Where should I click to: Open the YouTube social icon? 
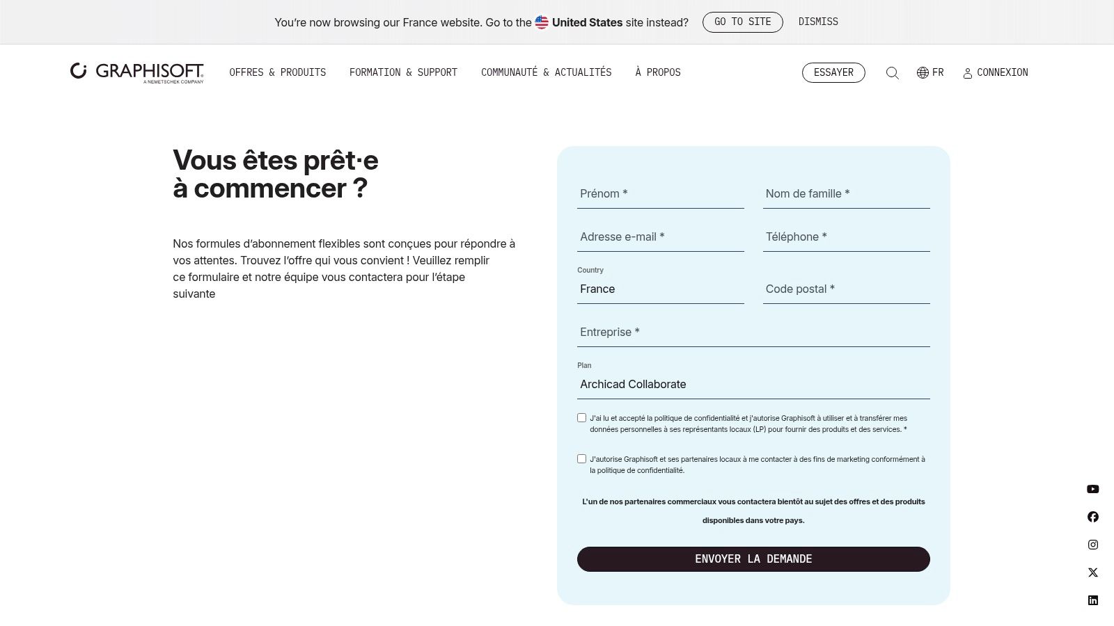coord(1093,489)
